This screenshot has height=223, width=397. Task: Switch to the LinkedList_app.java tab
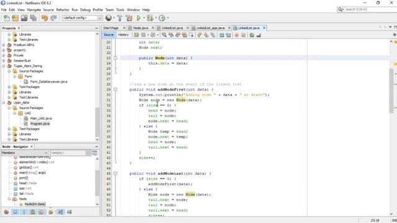point(210,28)
